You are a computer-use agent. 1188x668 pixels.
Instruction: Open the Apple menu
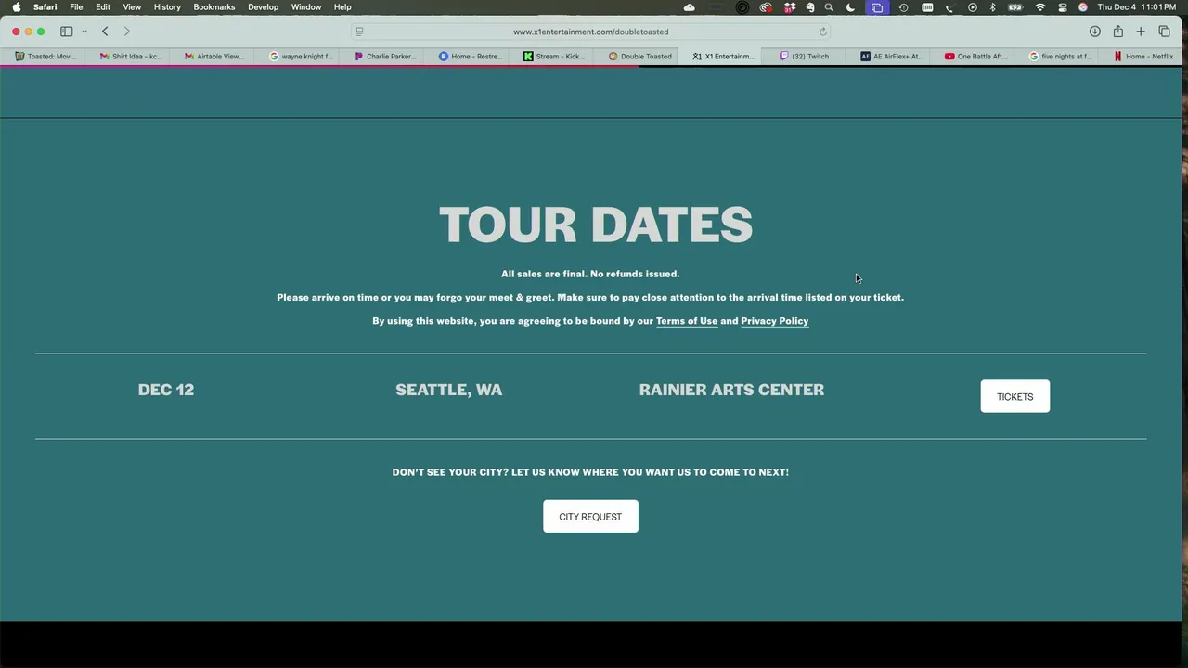coord(17,7)
